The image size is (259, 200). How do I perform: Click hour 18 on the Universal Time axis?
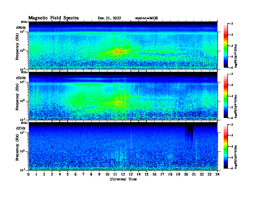tap(170, 175)
